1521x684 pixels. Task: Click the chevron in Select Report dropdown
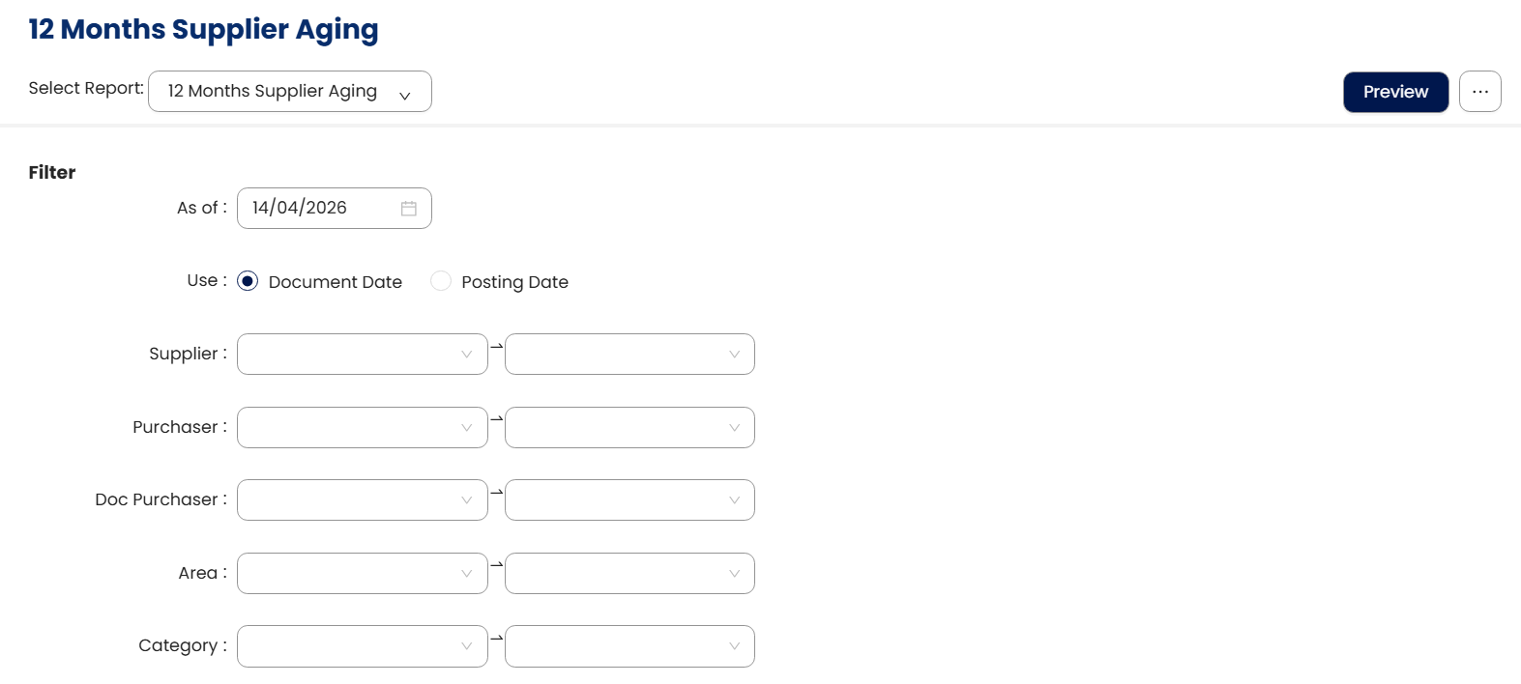pos(405,95)
